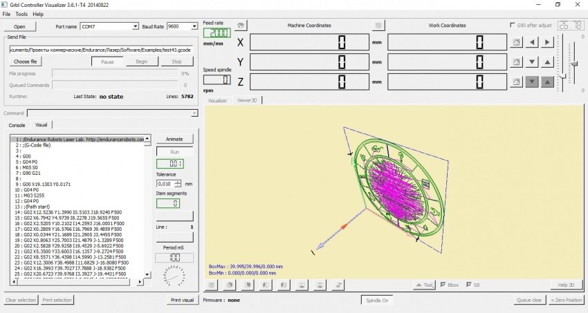Viewport: 588px width, 313px height.
Task: Click the Tolerance value input field
Action: (x=165, y=184)
